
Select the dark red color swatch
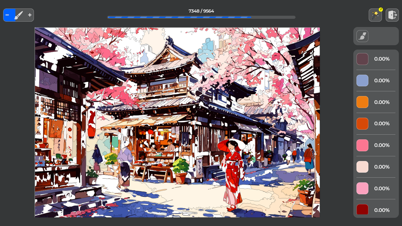362,210
